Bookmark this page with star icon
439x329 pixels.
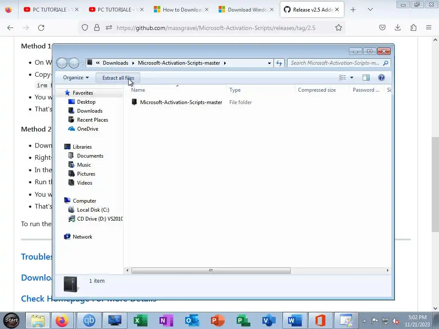[x=339, y=28]
